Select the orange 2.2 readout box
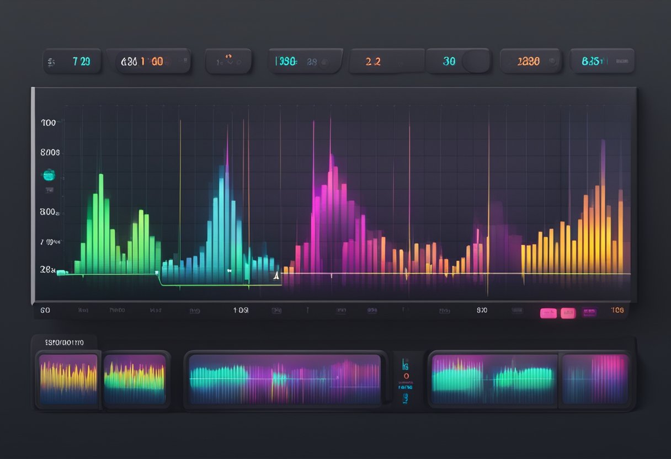 (x=387, y=61)
